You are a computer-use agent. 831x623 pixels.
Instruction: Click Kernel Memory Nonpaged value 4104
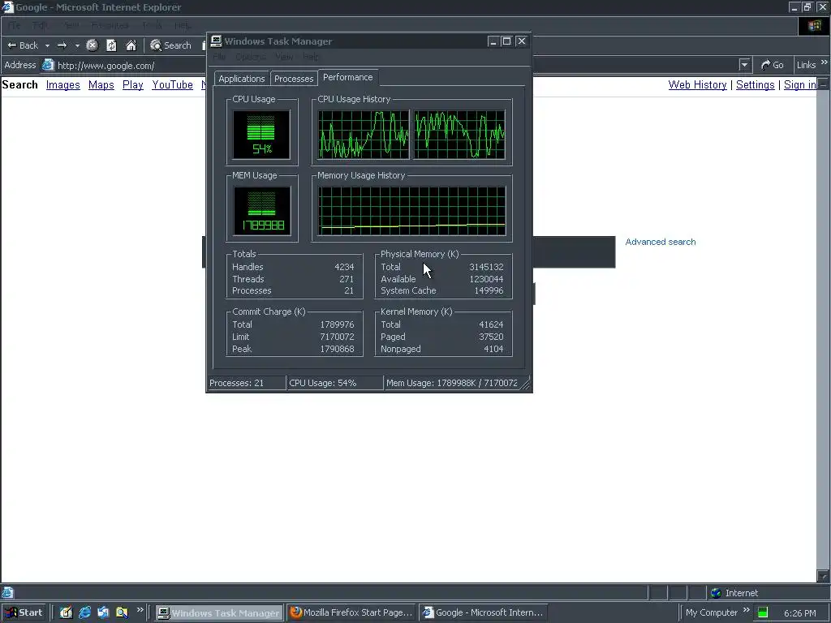click(493, 349)
